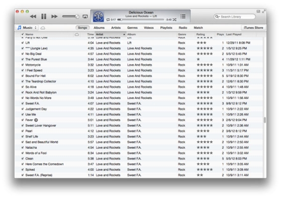Switch to the Genres view
This screenshot has height=198, width=281.
(x=132, y=28)
